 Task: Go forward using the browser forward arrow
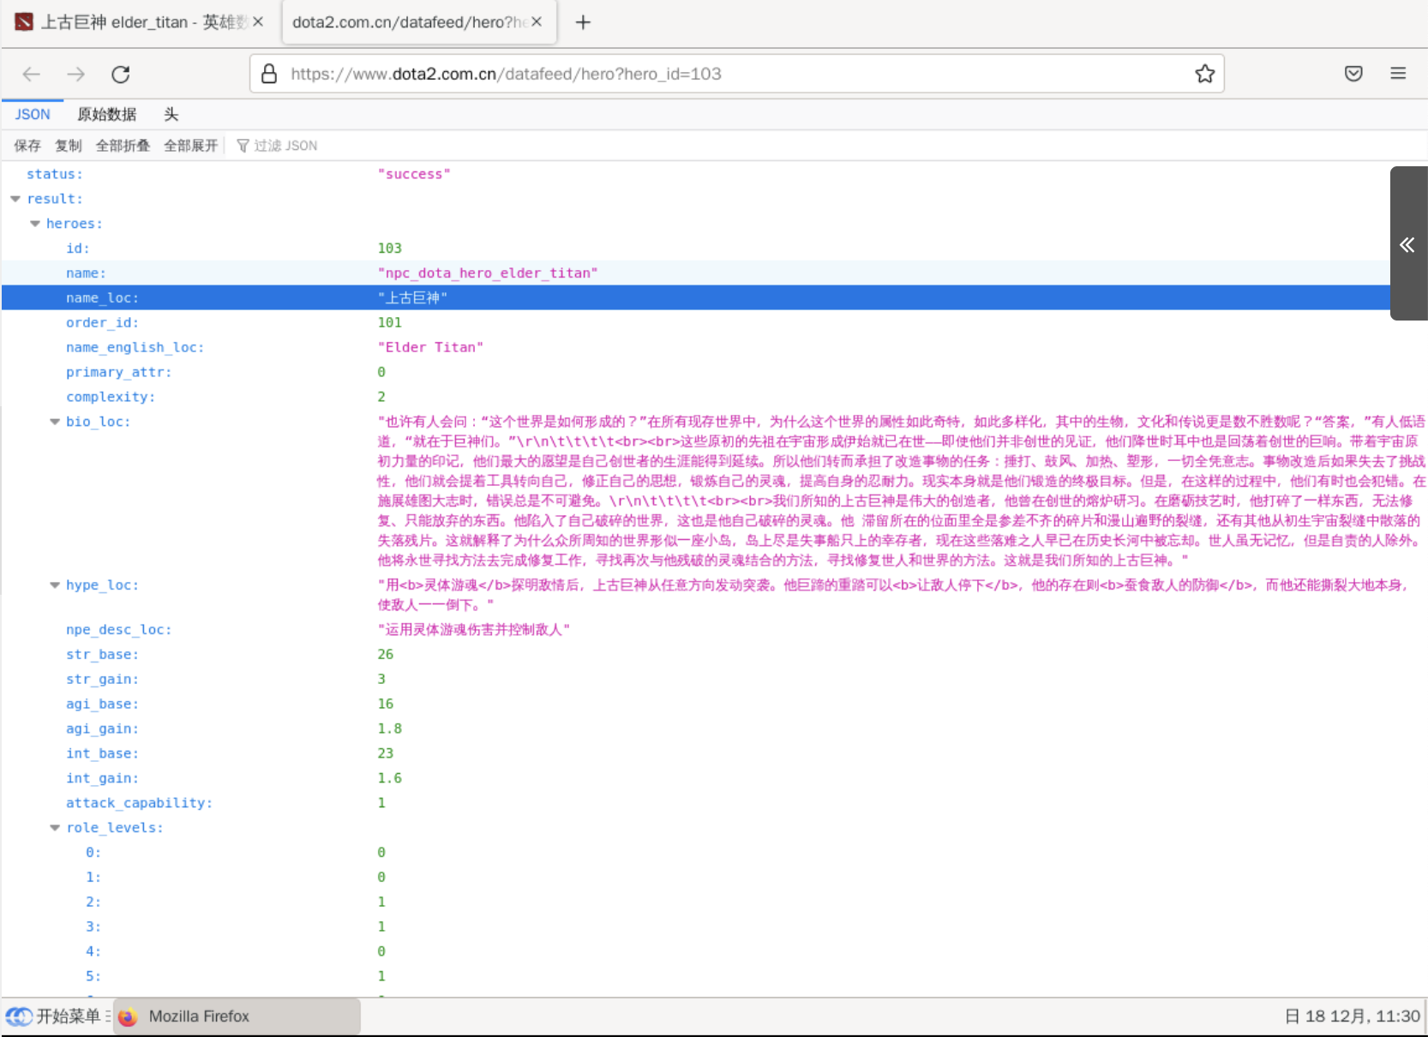(76, 75)
